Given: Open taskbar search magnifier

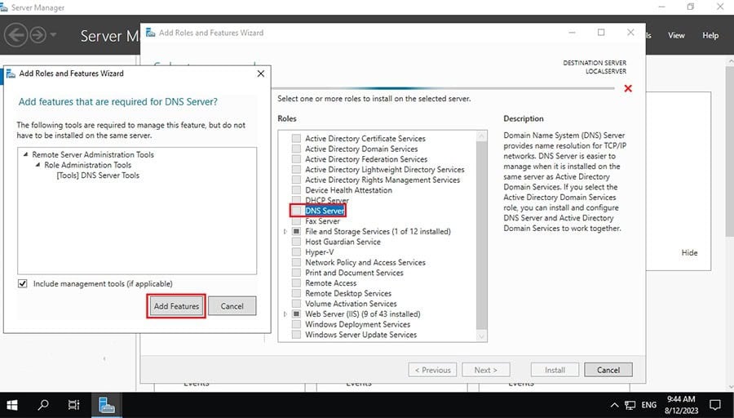Looking at the screenshot, I should (43, 405).
